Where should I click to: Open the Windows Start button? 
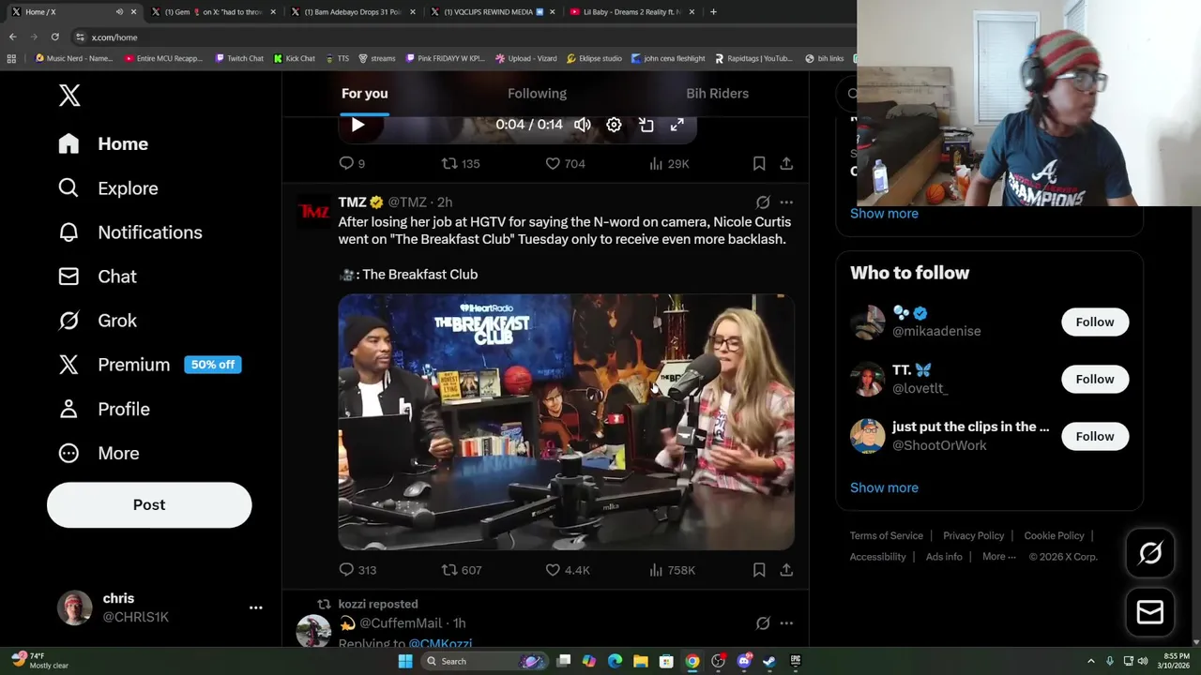click(x=405, y=661)
